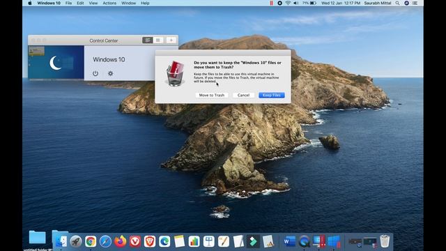Open Trash from the Dock
The width and height of the screenshot is (446, 251).
385,241
